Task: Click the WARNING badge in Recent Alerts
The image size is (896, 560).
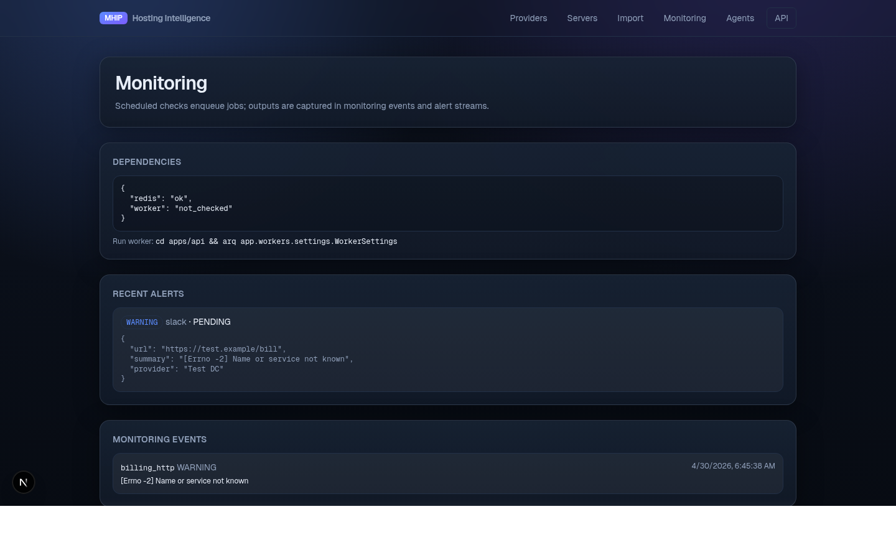Action: click(x=142, y=322)
